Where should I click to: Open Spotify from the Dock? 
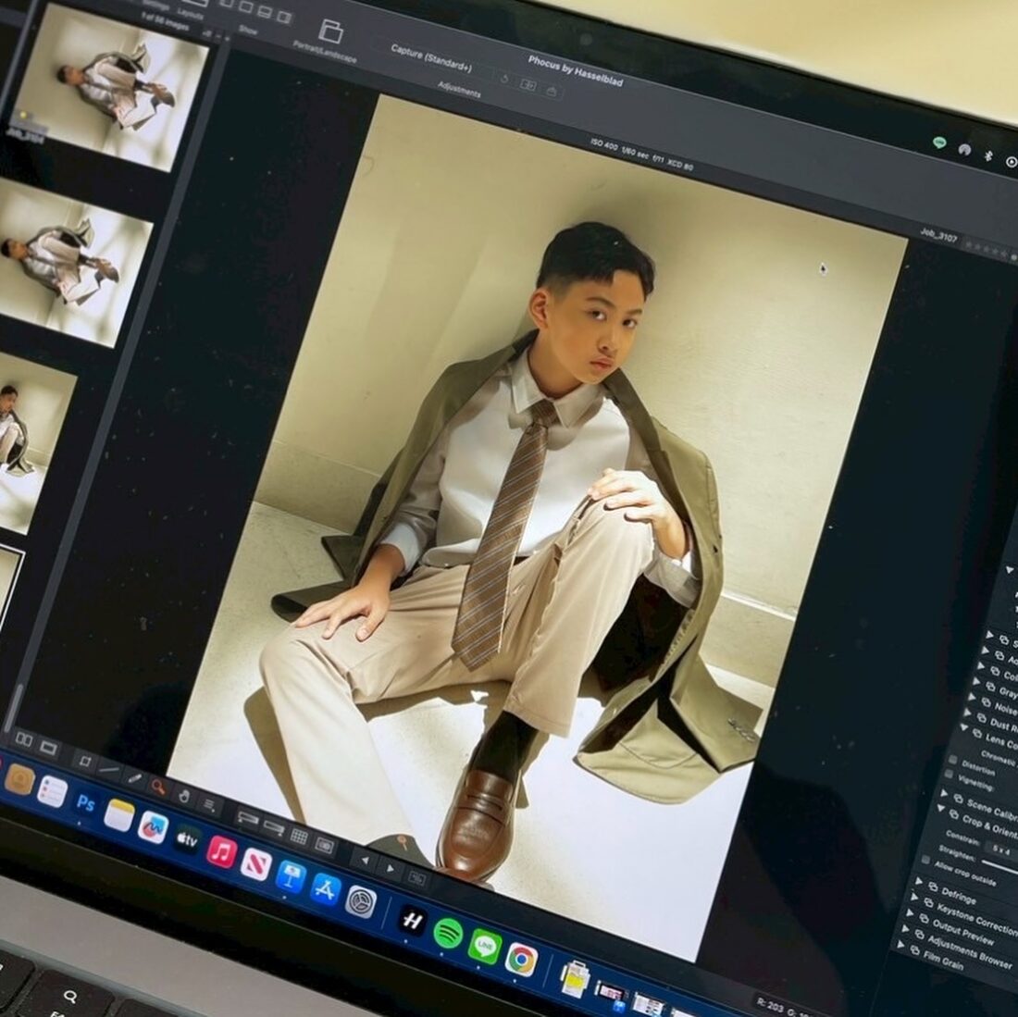click(x=448, y=934)
